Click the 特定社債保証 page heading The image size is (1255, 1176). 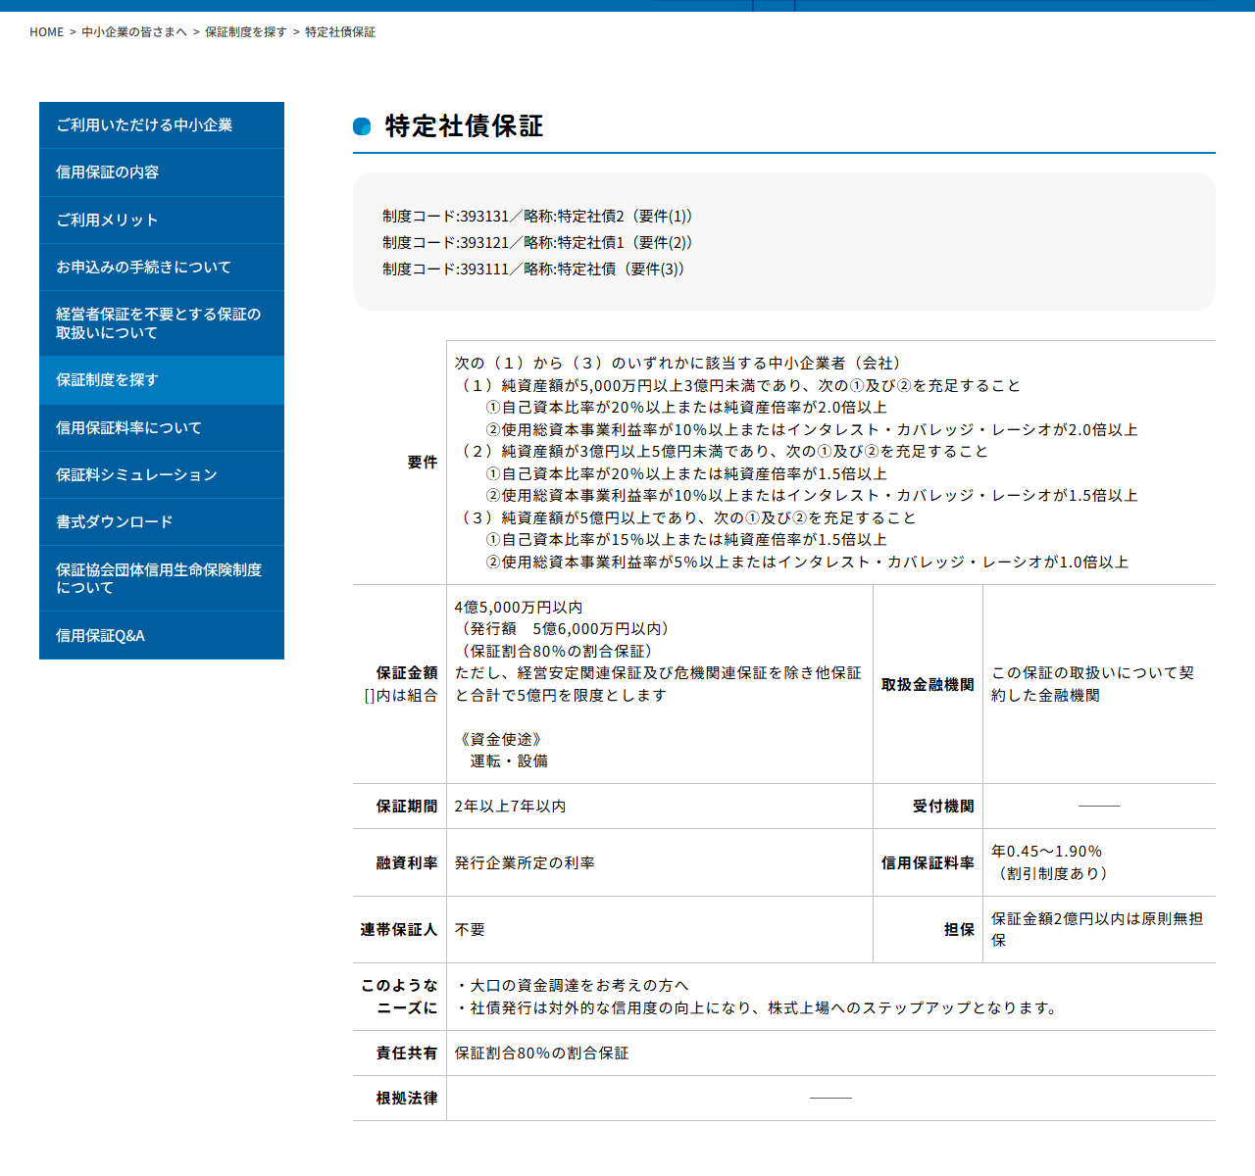tap(464, 126)
